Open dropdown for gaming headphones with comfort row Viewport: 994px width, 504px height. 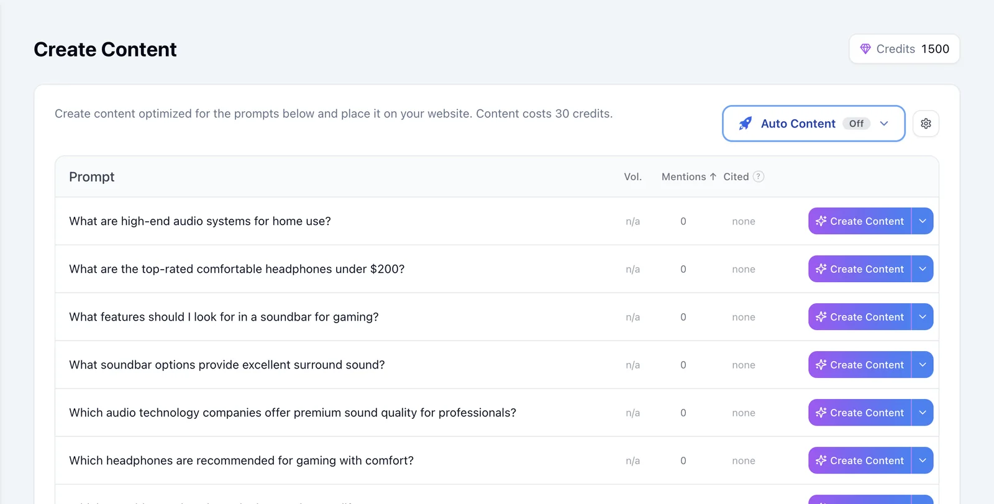click(923, 460)
